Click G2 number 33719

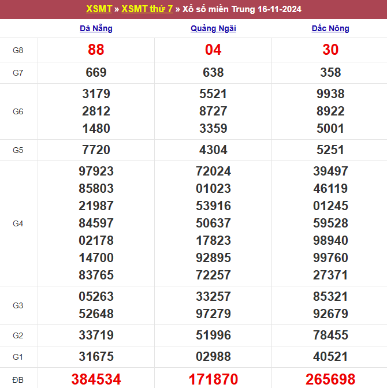[96, 335]
